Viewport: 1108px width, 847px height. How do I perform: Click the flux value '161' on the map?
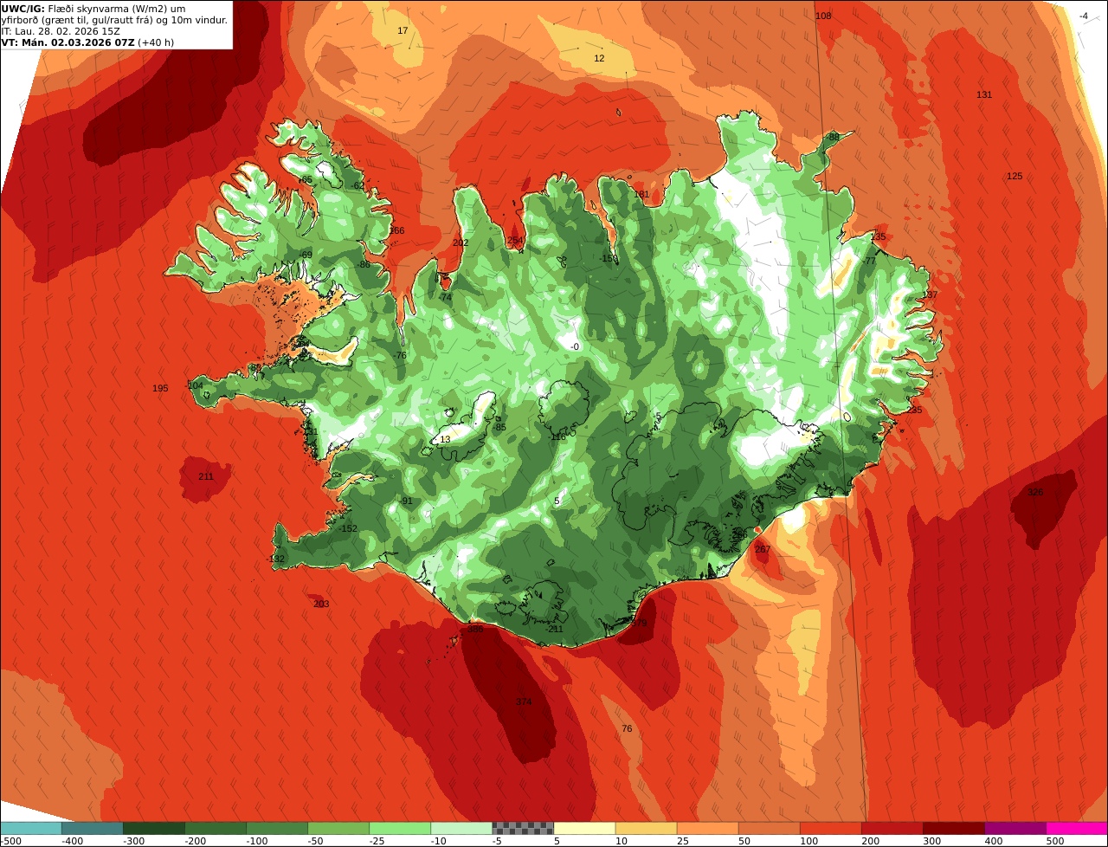tap(641, 194)
